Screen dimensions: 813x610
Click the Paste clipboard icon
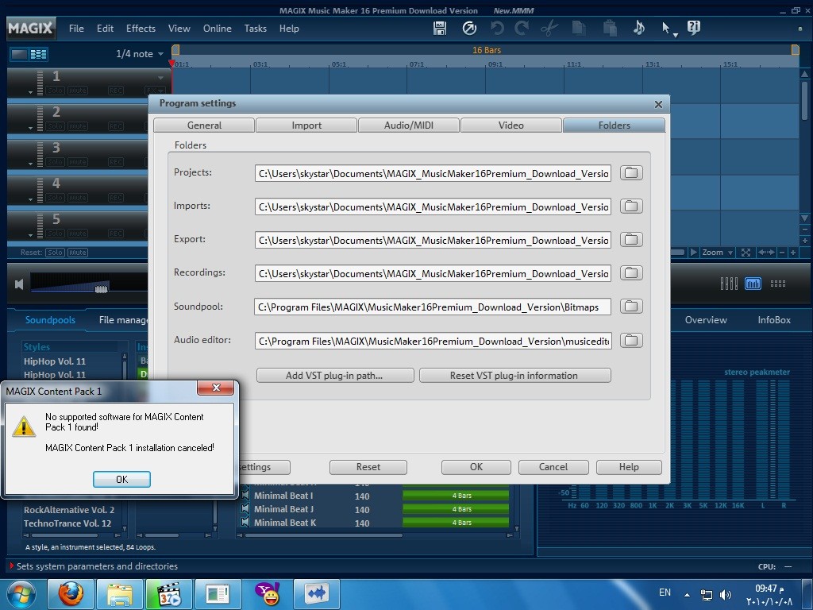pos(610,28)
